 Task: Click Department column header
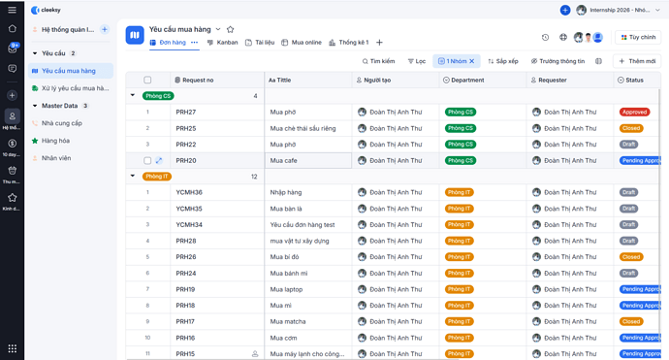(x=483, y=80)
